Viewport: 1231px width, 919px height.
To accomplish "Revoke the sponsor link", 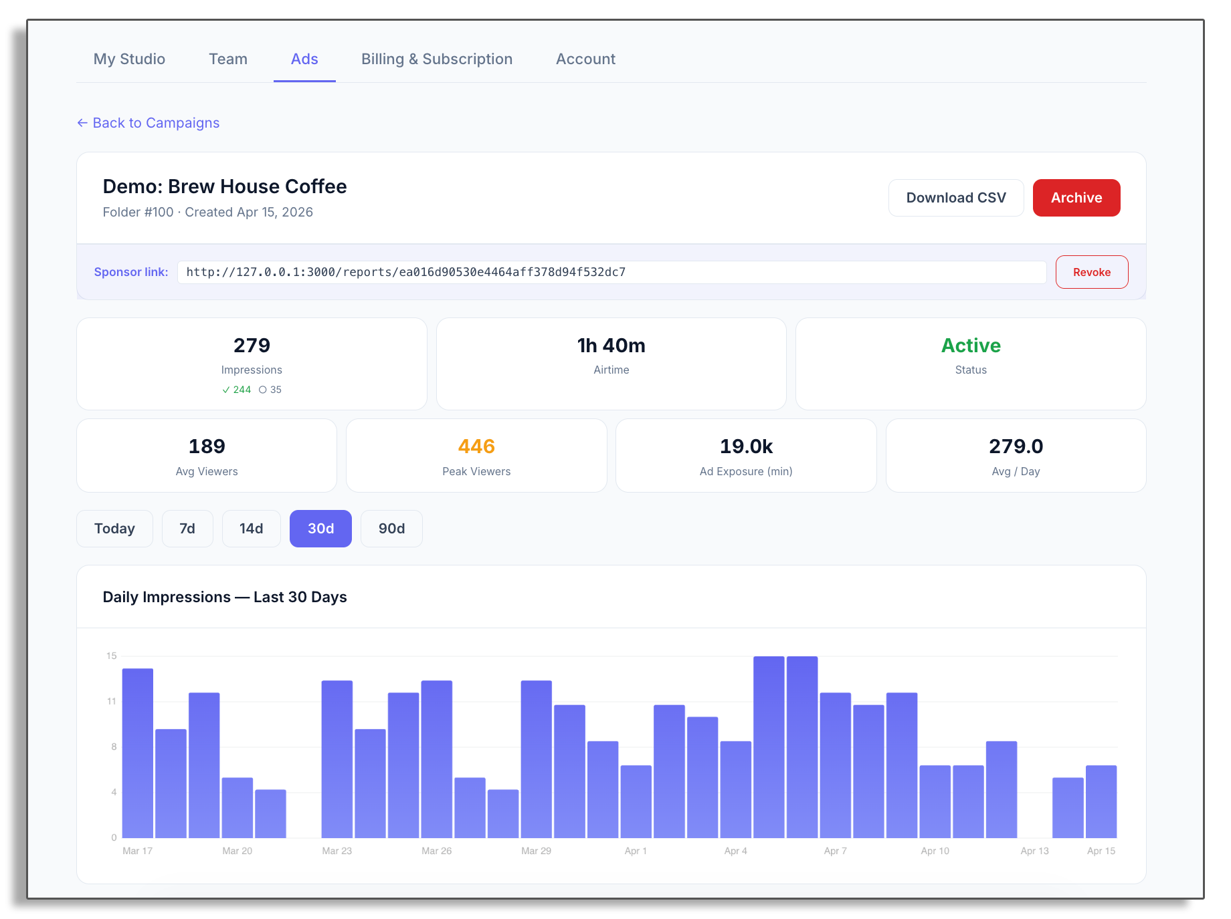I will coord(1091,272).
